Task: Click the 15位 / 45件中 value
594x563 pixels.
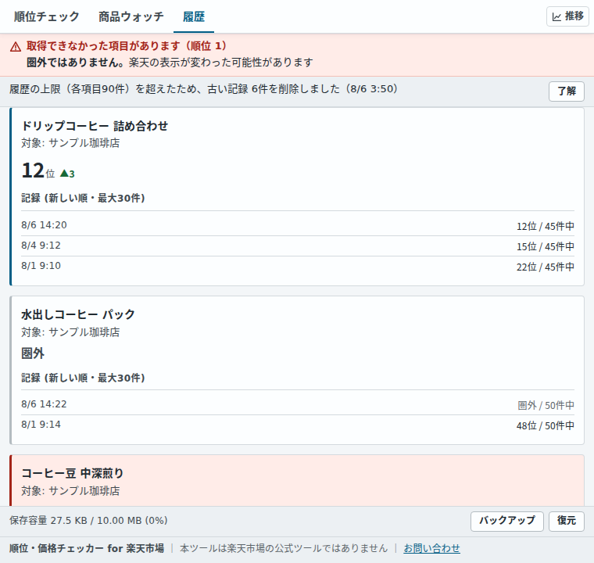Action: pyautogui.click(x=545, y=247)
